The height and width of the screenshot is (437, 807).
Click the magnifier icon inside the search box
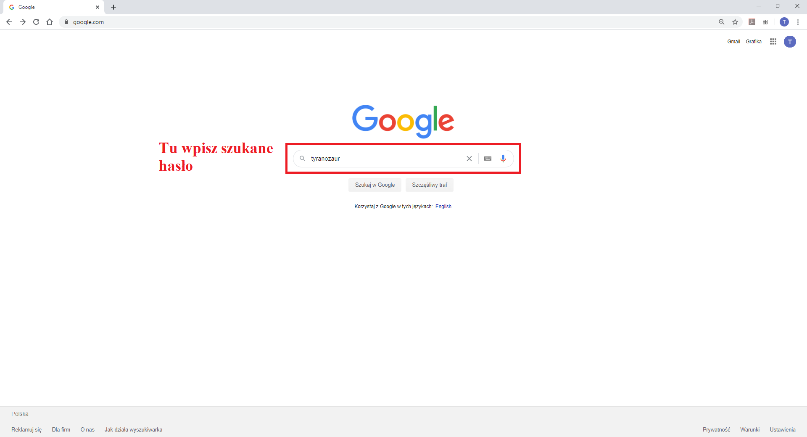click(x=302, y=159)
